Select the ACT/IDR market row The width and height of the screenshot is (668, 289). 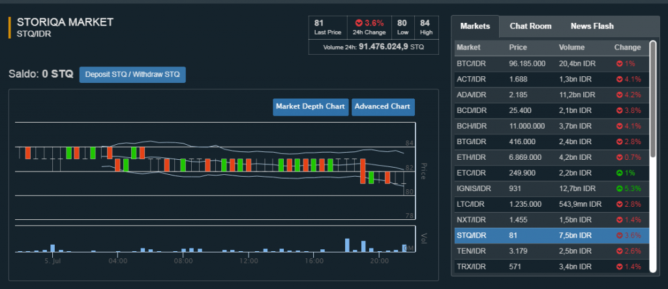pyautogui.click(x=552, y=80)
